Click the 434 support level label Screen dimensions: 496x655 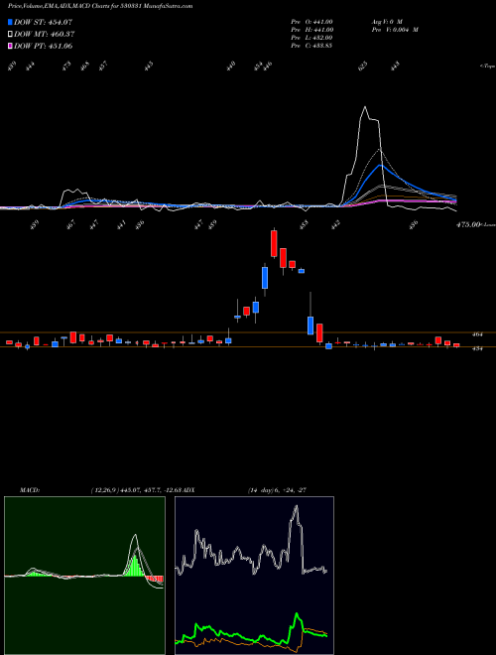tap(477, 348)
